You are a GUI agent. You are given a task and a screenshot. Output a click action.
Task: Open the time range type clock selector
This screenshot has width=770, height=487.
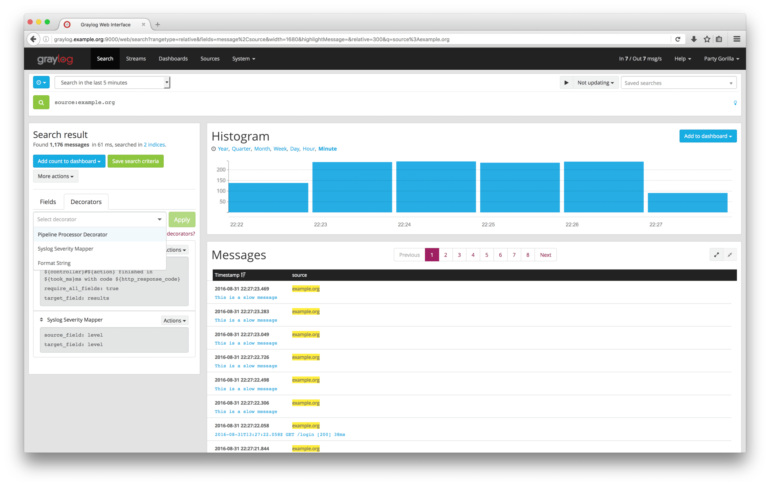click(x=41, y=82)
